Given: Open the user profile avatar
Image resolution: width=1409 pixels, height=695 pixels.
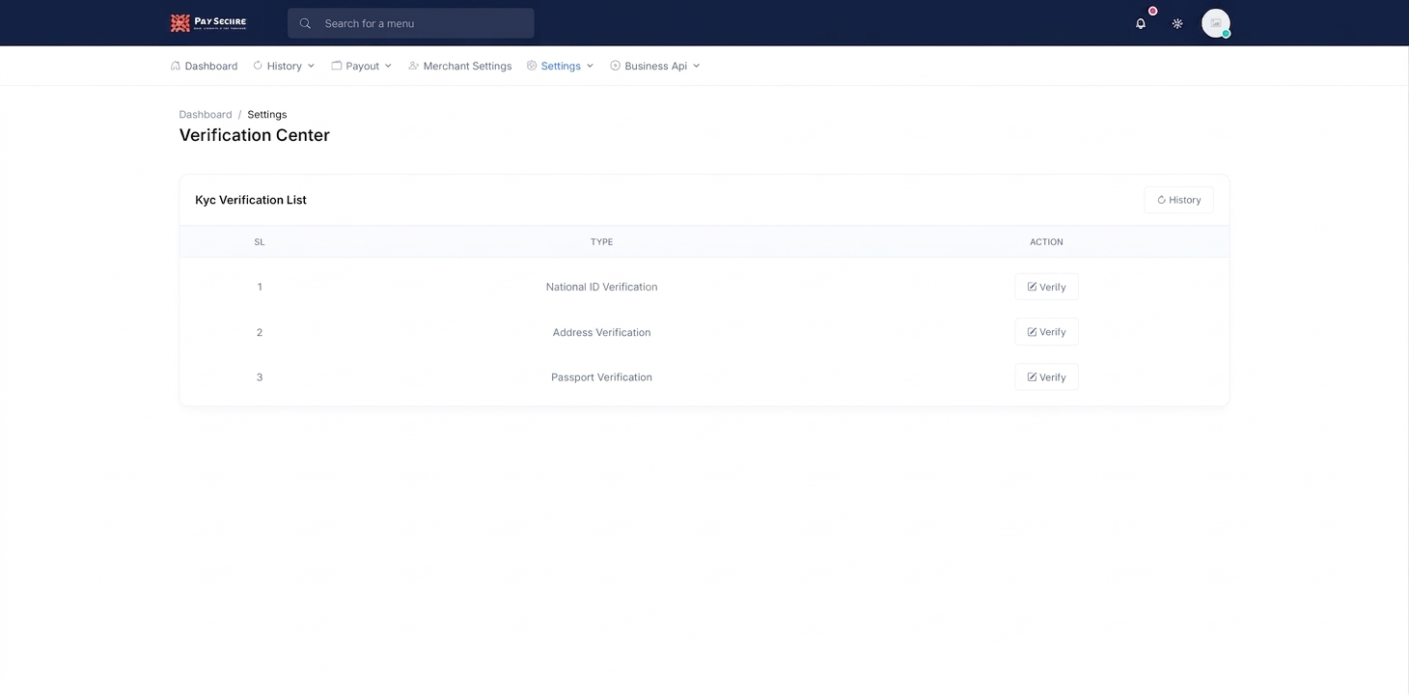Looking at the screenshot, I should pos(1216,23).
